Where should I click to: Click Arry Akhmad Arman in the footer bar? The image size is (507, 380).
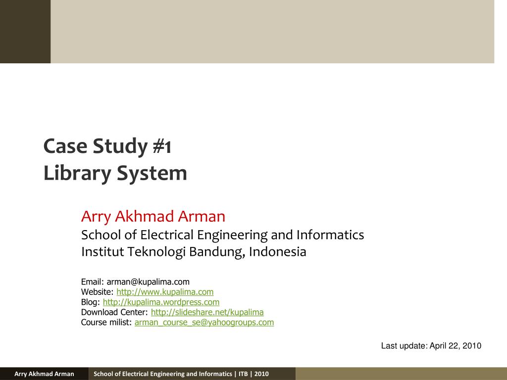[x=44, y=374]
